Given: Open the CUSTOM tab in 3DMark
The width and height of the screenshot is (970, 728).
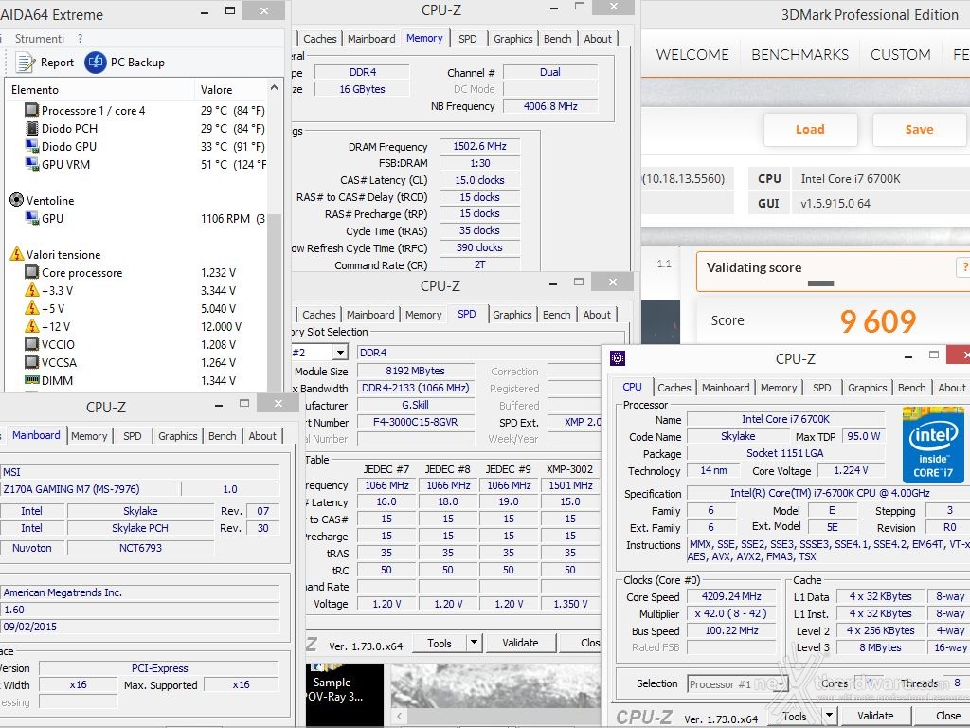Looking at the screenshot, I should 901,54.
